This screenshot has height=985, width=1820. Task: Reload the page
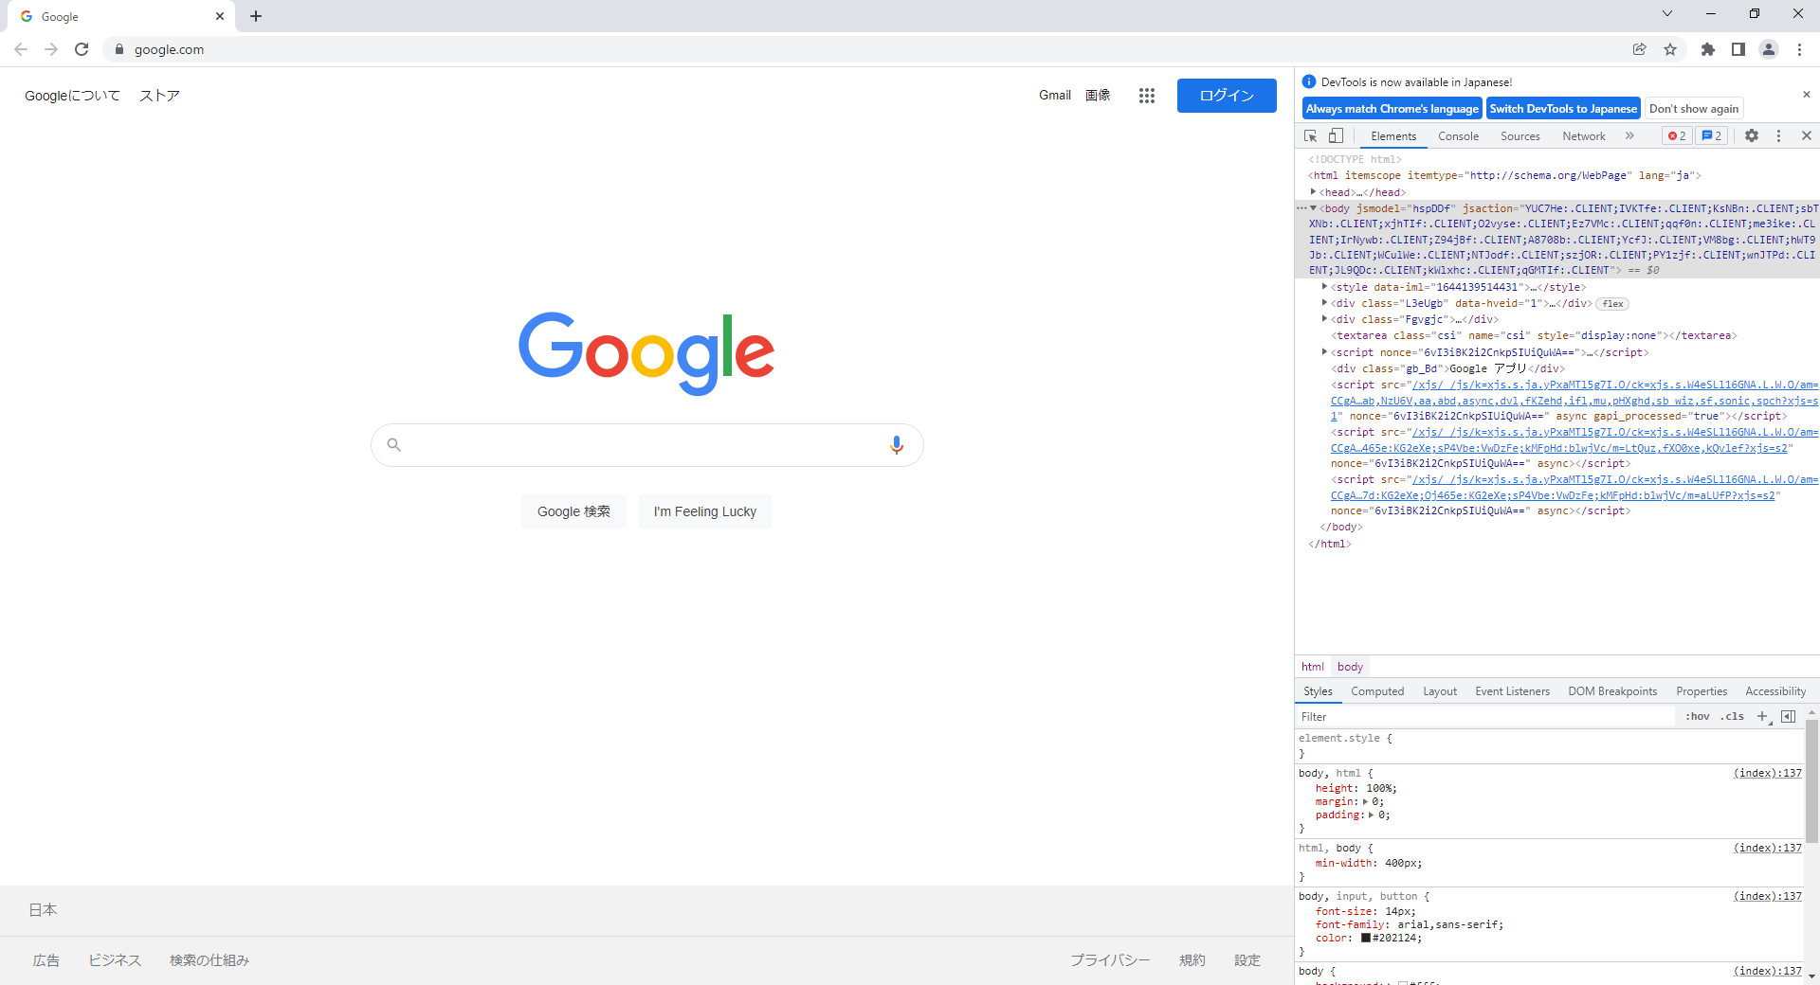point(82,49)
